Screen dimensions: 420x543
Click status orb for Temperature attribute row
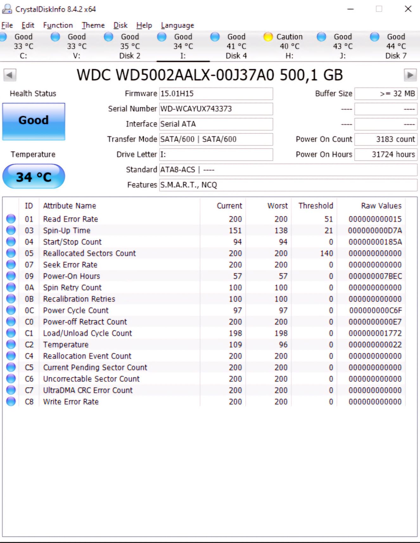11,344
